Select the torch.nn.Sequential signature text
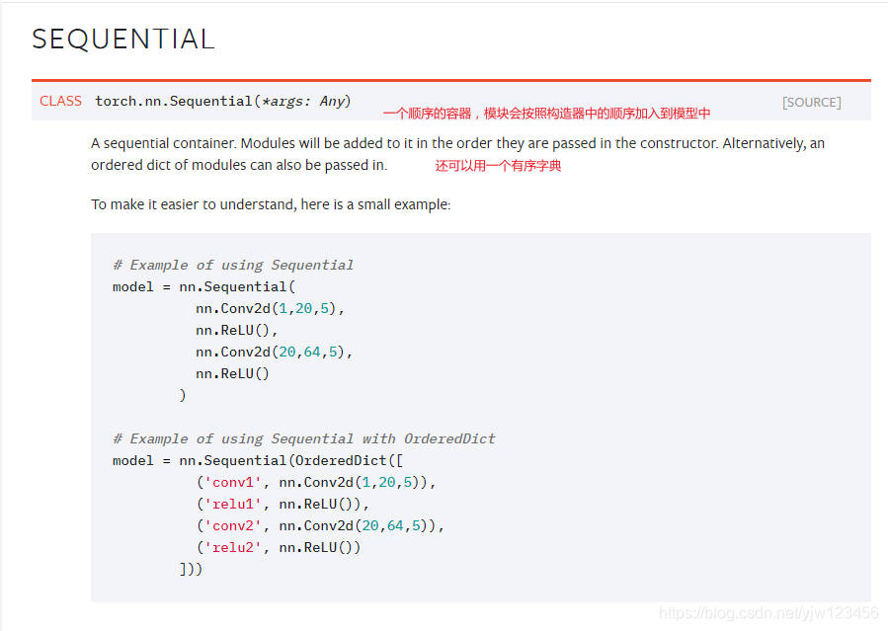Image resolution: width=888 pixels, height=631 pixels. click(223, 102)
